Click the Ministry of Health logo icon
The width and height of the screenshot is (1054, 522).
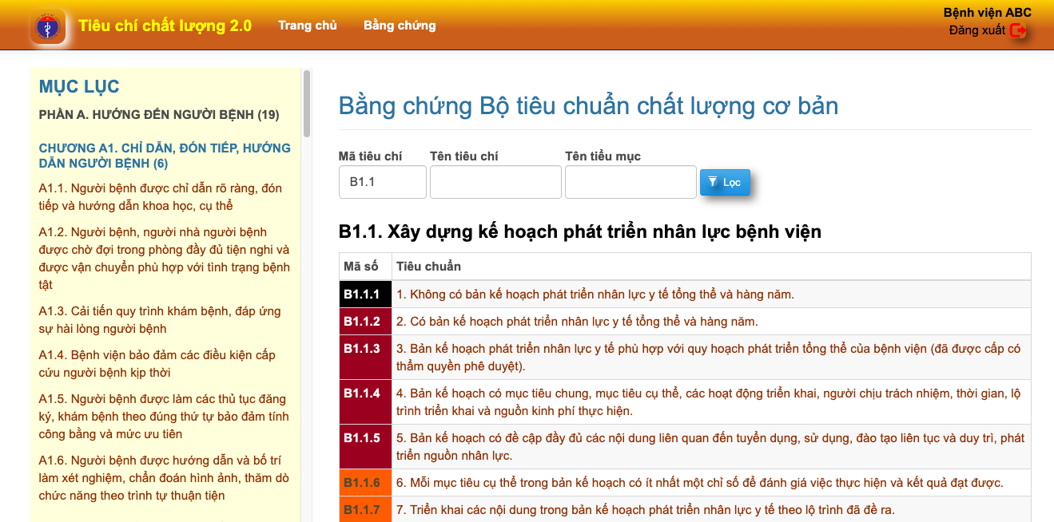[47, 26]
